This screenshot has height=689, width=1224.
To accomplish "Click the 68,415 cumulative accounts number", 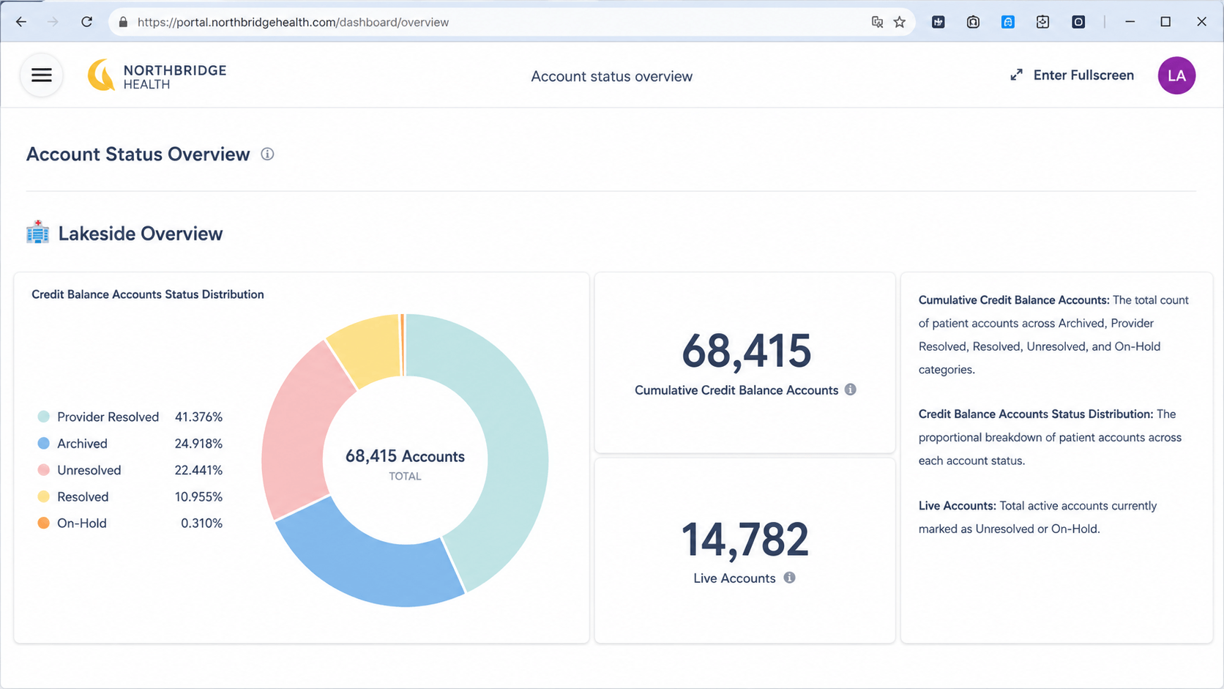I will (x=746, y=351).
